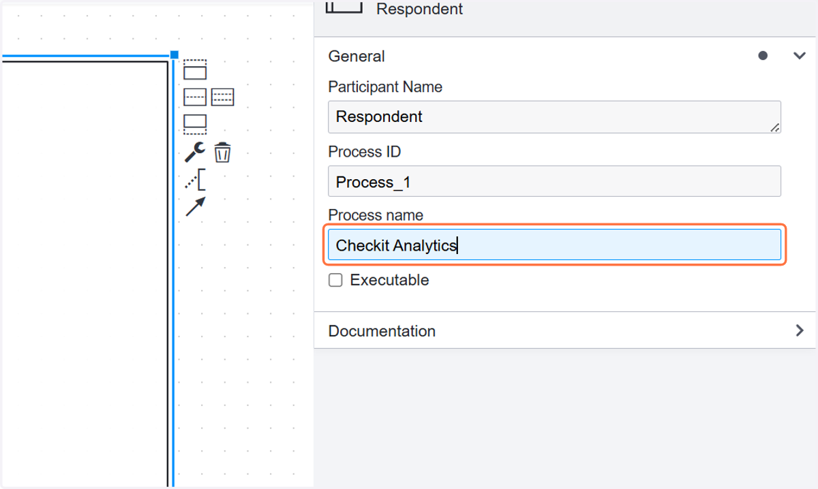This screenshot has height=489, width=818.
Task: Divide participant into two lanes
Action: tap(195, 97)
